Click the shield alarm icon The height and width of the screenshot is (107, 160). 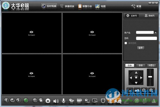pos(103,101)
